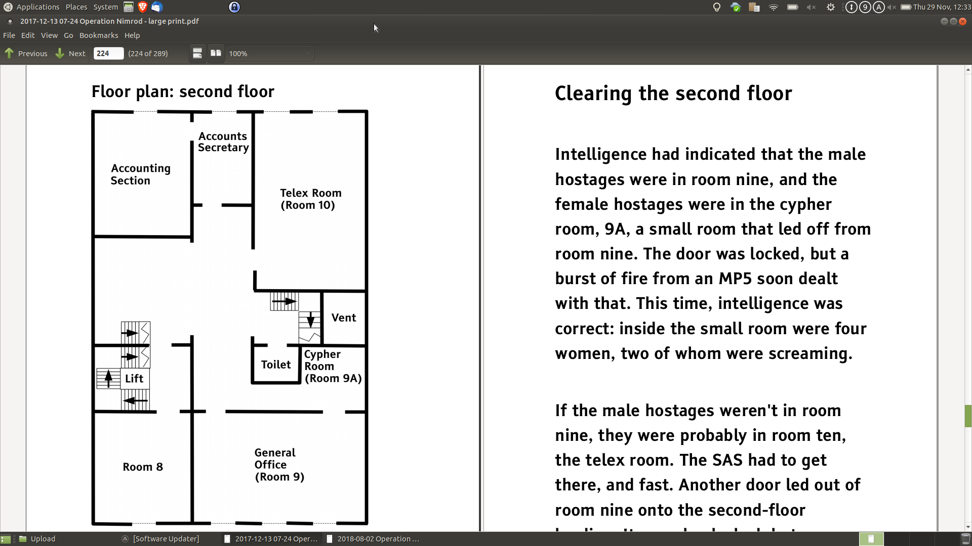Open the Wi-Fi network indicator
This screenshot has height=546, width=972.
(x=773, y=7)
